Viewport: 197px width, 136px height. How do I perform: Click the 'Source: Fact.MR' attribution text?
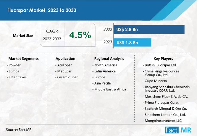coord(19,130)
